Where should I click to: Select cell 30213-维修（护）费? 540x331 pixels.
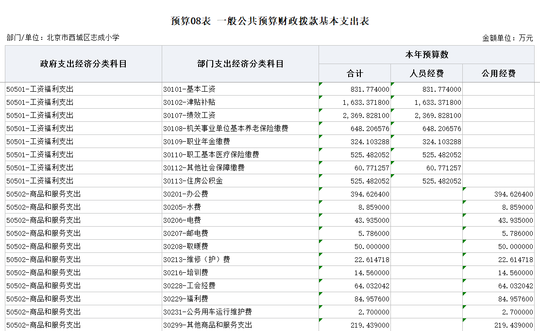(x=240, y=260)
